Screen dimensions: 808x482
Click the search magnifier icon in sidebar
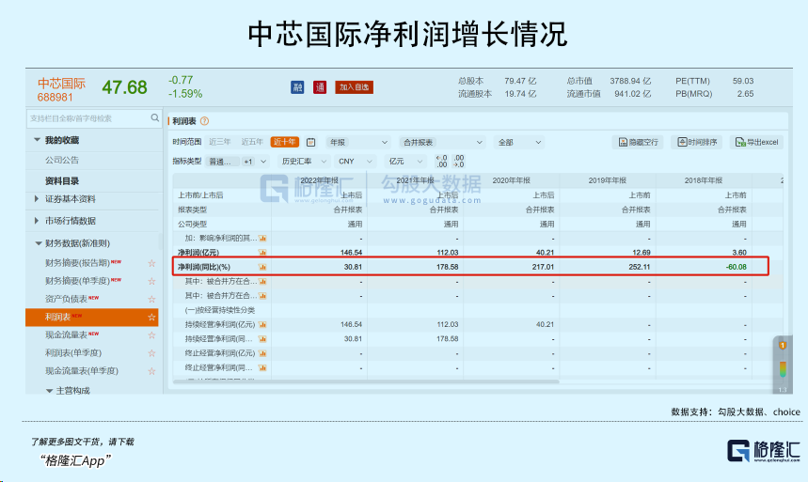[x=154, y=118]
